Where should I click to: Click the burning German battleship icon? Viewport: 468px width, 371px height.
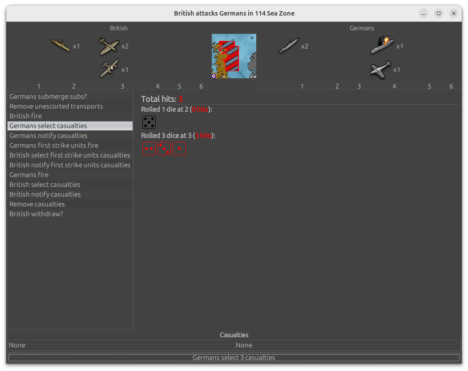pyautogui.click(x=382, y=46)
